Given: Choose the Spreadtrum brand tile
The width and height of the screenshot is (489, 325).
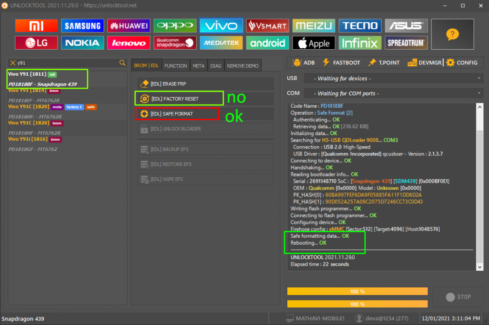Looking at the screenshot, I should point(406,43).
